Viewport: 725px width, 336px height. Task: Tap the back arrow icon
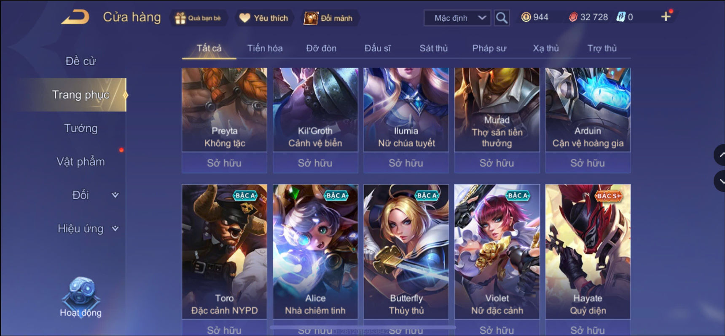75,17
